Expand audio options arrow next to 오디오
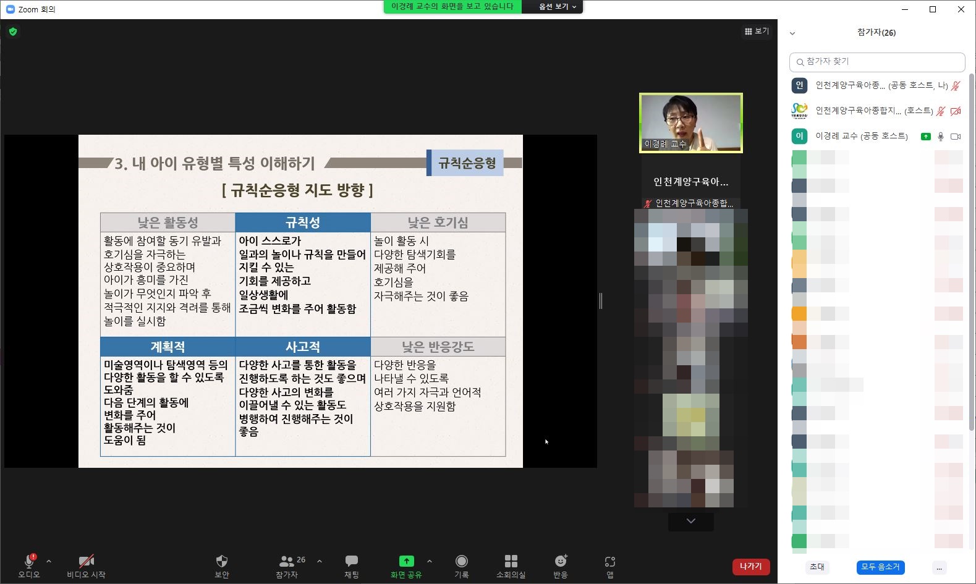976x584 pixels. [x=49, y=561]
